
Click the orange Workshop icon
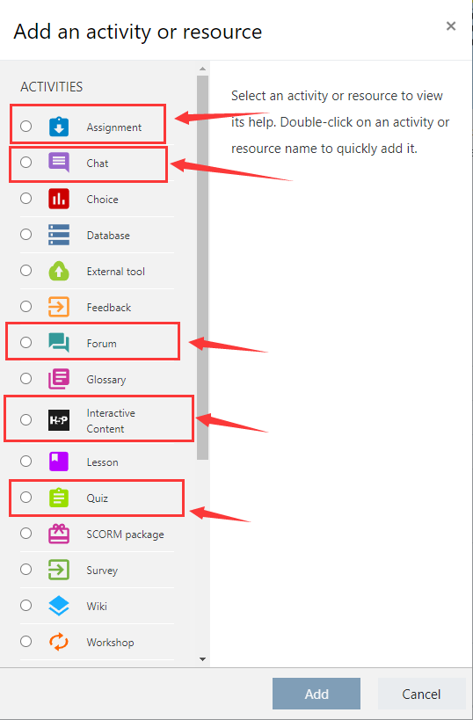click(59, 642)
